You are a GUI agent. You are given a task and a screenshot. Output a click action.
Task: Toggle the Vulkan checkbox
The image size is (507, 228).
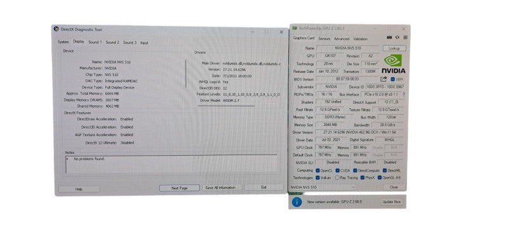coord(318,177)
